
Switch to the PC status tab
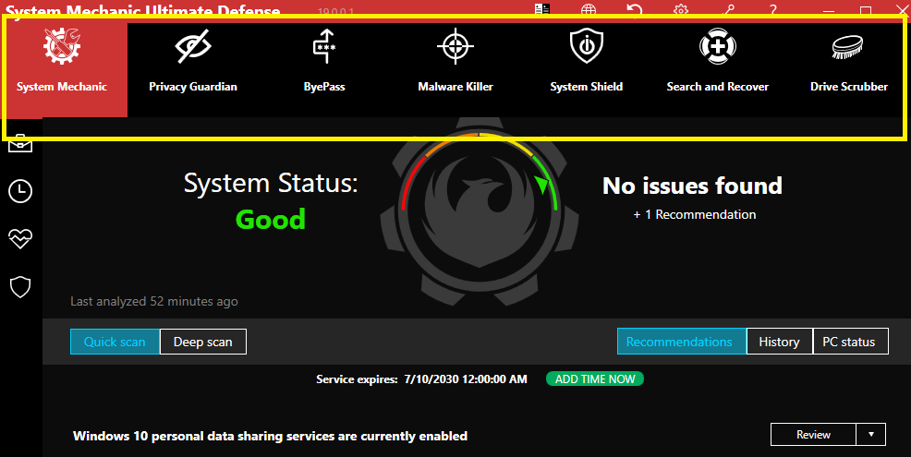pyautogui.click(x=851, y=342)
